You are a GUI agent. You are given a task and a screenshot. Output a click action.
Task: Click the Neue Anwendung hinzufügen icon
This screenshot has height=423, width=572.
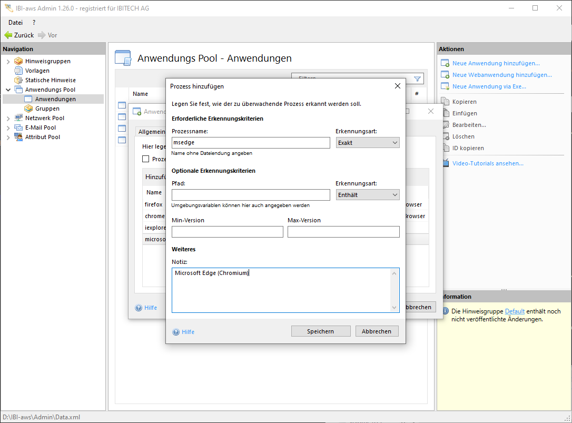(445, 63)
